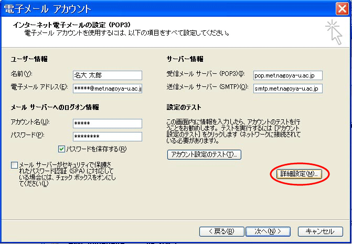Viewport: 352px width, 244px height.
Task: Click the キャンセル button
Action: click(321, 231)
